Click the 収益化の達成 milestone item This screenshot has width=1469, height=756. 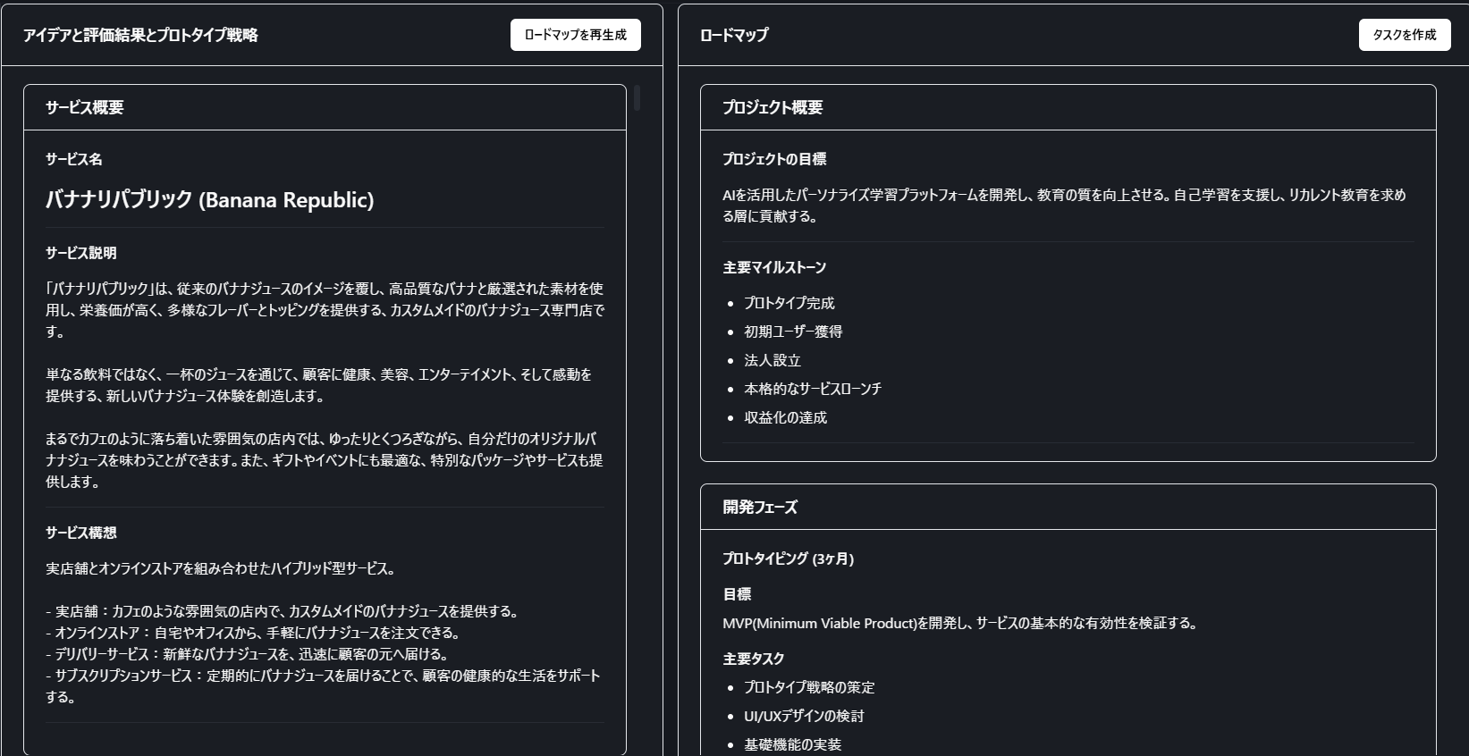click(x=786, y=417)
